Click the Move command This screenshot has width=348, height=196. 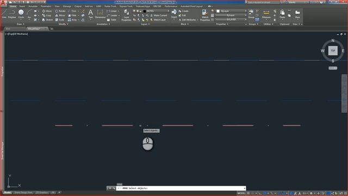pyautogui.click(x=47, y=11)
